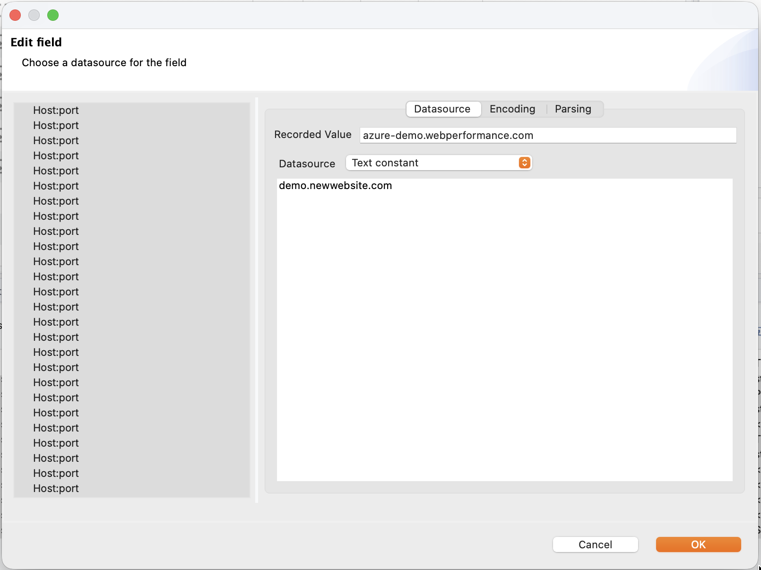This screenshot has height=570, width=761.
Task: Click the orange dropdown arrow for Datasource
Action: 524,163
